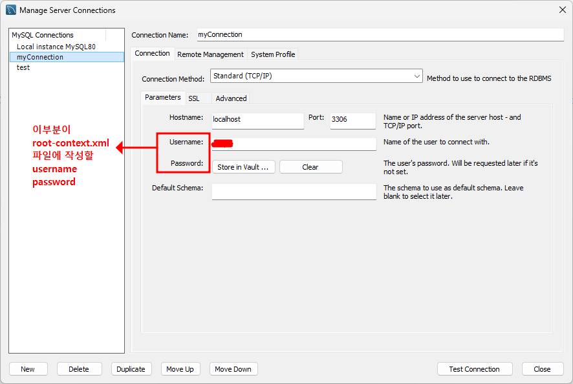Click the 'Connection Name:' label

pos(160,35)
